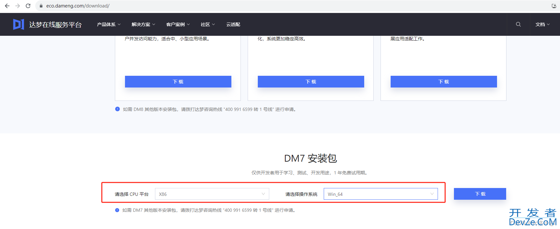Click the info icon beside DM8 notice

[117, 109]
